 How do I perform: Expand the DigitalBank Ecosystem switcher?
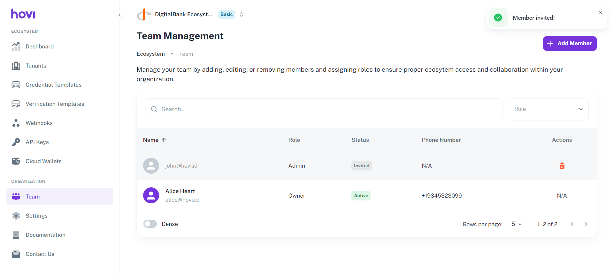point(241,14)
